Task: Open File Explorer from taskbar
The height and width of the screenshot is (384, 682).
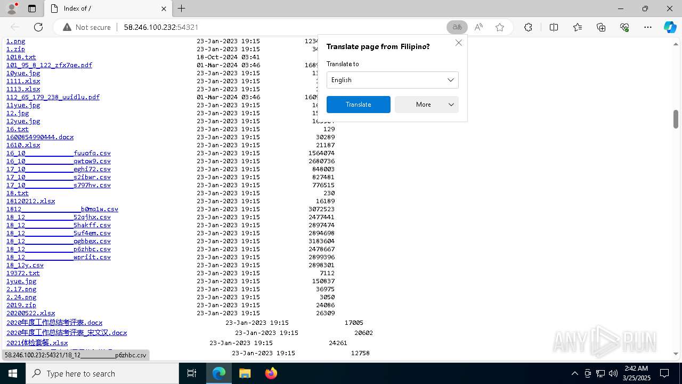Action: (245, 373)
